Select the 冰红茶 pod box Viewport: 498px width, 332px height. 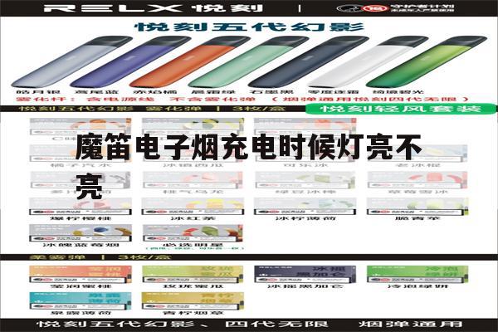point(193,207)
